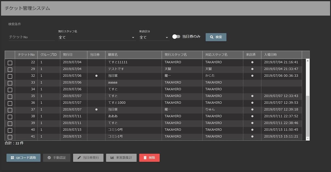331x172 pixels.
Task: Check the checkbox for ticket 34
Action: pos(10,90)
